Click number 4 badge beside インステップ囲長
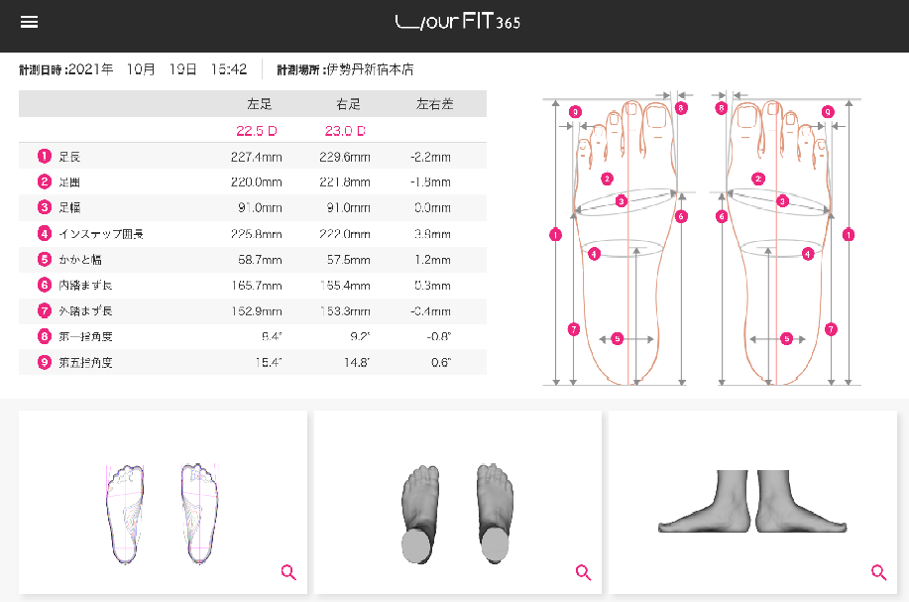Image resolution: width=909 pixels, height=602 pixels. (x=45, y=233)
